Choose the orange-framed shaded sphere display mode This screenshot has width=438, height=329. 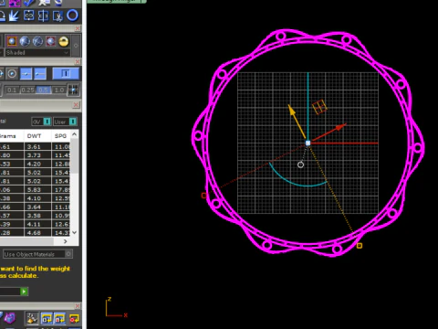click(x=12, y=41)
